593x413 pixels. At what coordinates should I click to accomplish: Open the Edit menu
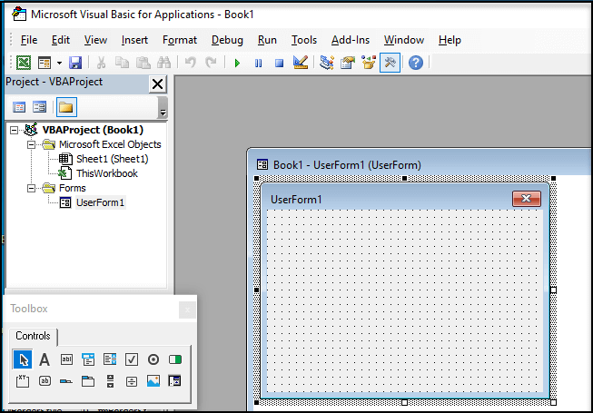click(61, 40)
